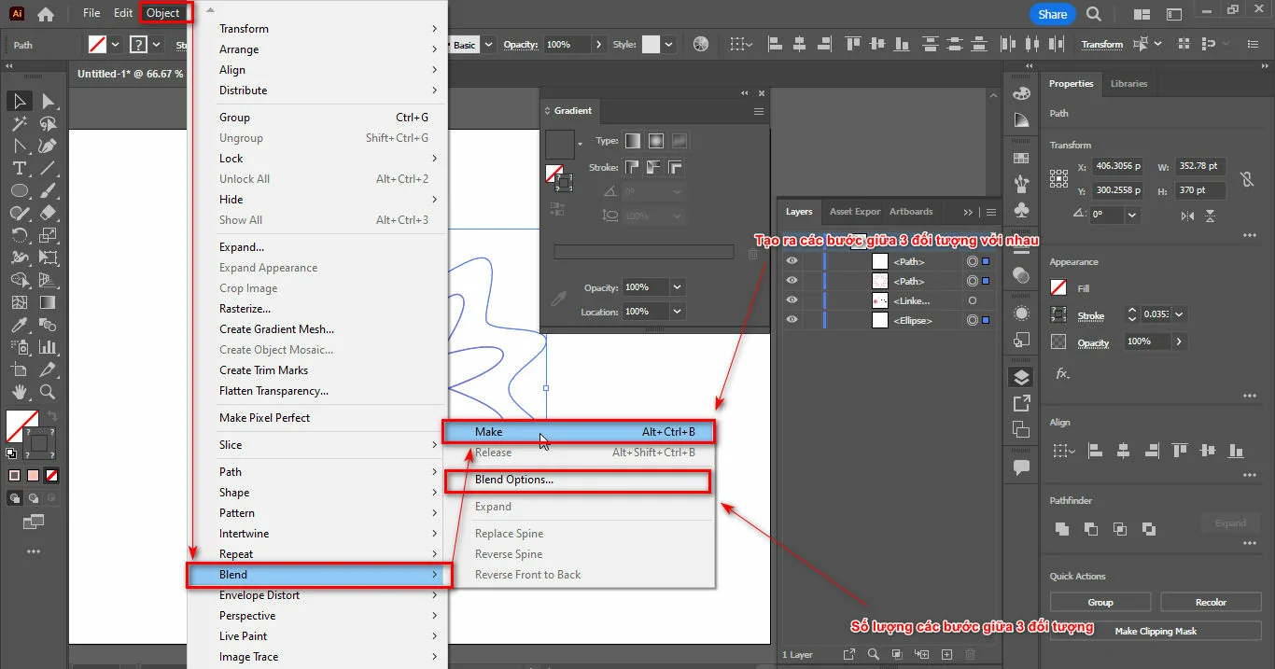The width and height of the screenshot is (1275, 669).
Task: Switch to the Libraries tab
Action: click(1128, 84)
